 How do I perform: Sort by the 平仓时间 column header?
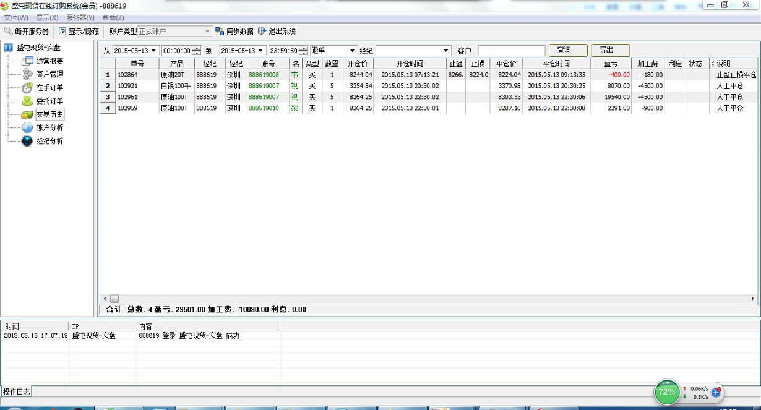(x=556, y=64)
